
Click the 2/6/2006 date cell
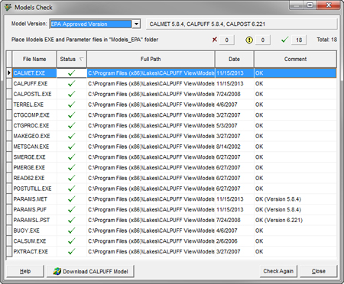click(235, 241)
